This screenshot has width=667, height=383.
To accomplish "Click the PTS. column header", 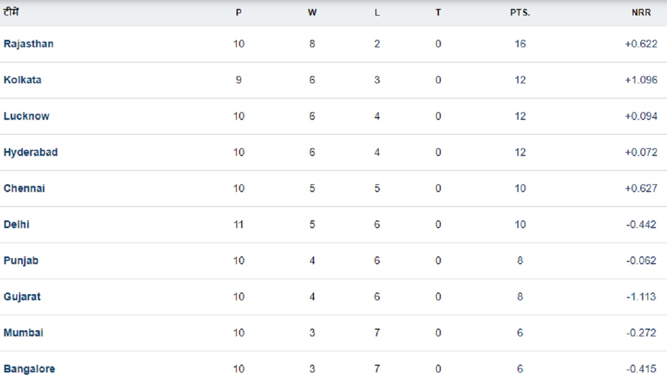I will [x=520, y=13].
